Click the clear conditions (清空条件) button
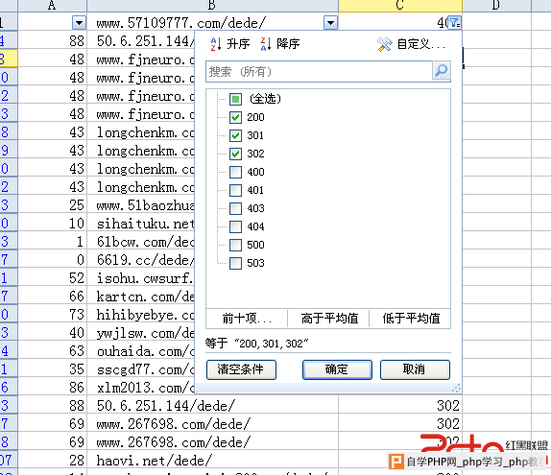 241,369
